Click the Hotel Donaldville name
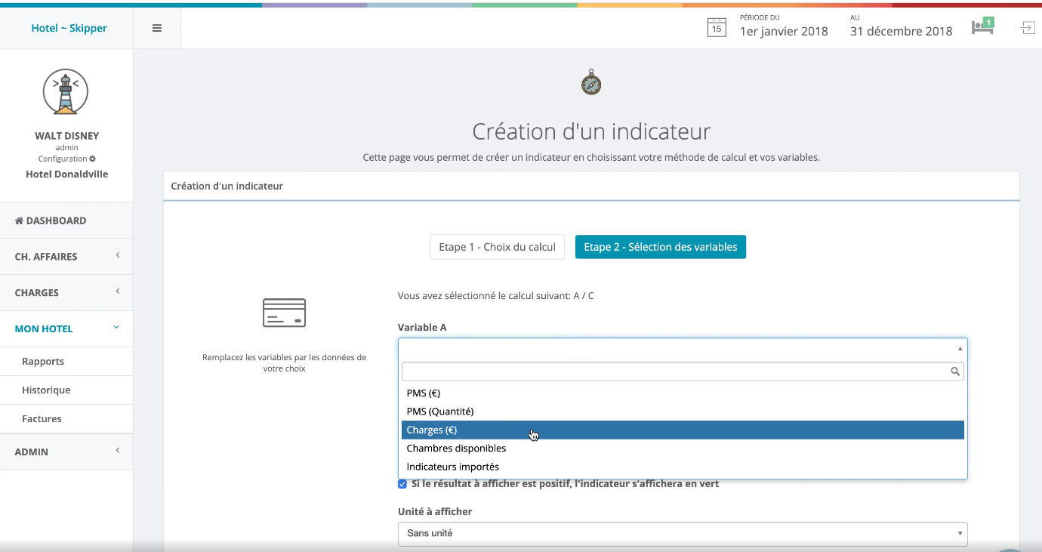Viewport: 1042px width, 552px height. (x=67, y=174)
